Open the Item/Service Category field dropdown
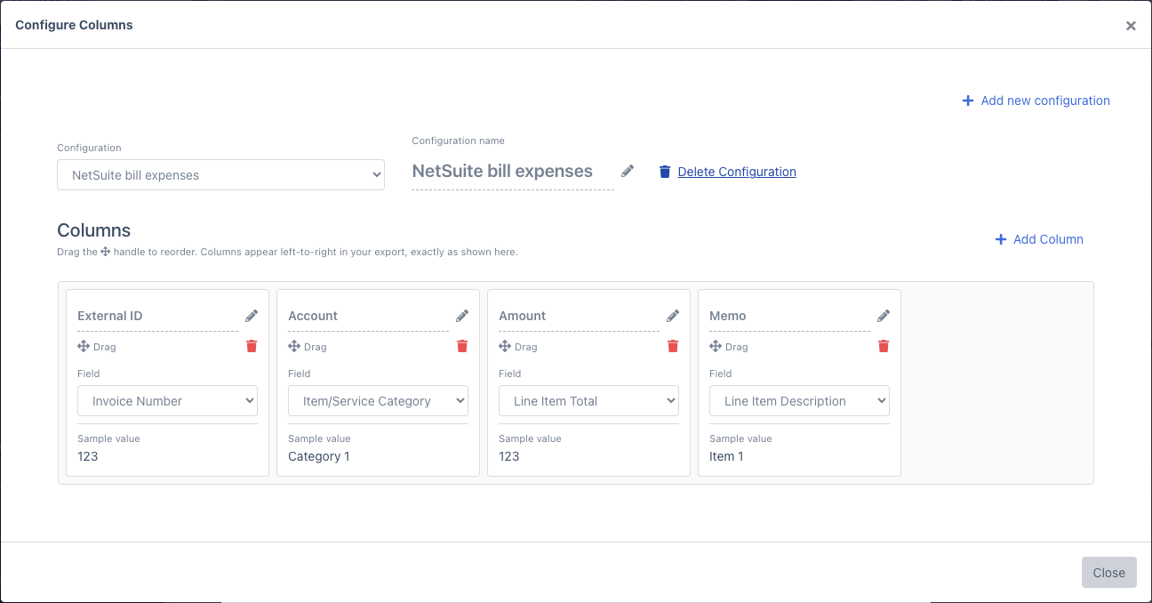 pos(378,401)
